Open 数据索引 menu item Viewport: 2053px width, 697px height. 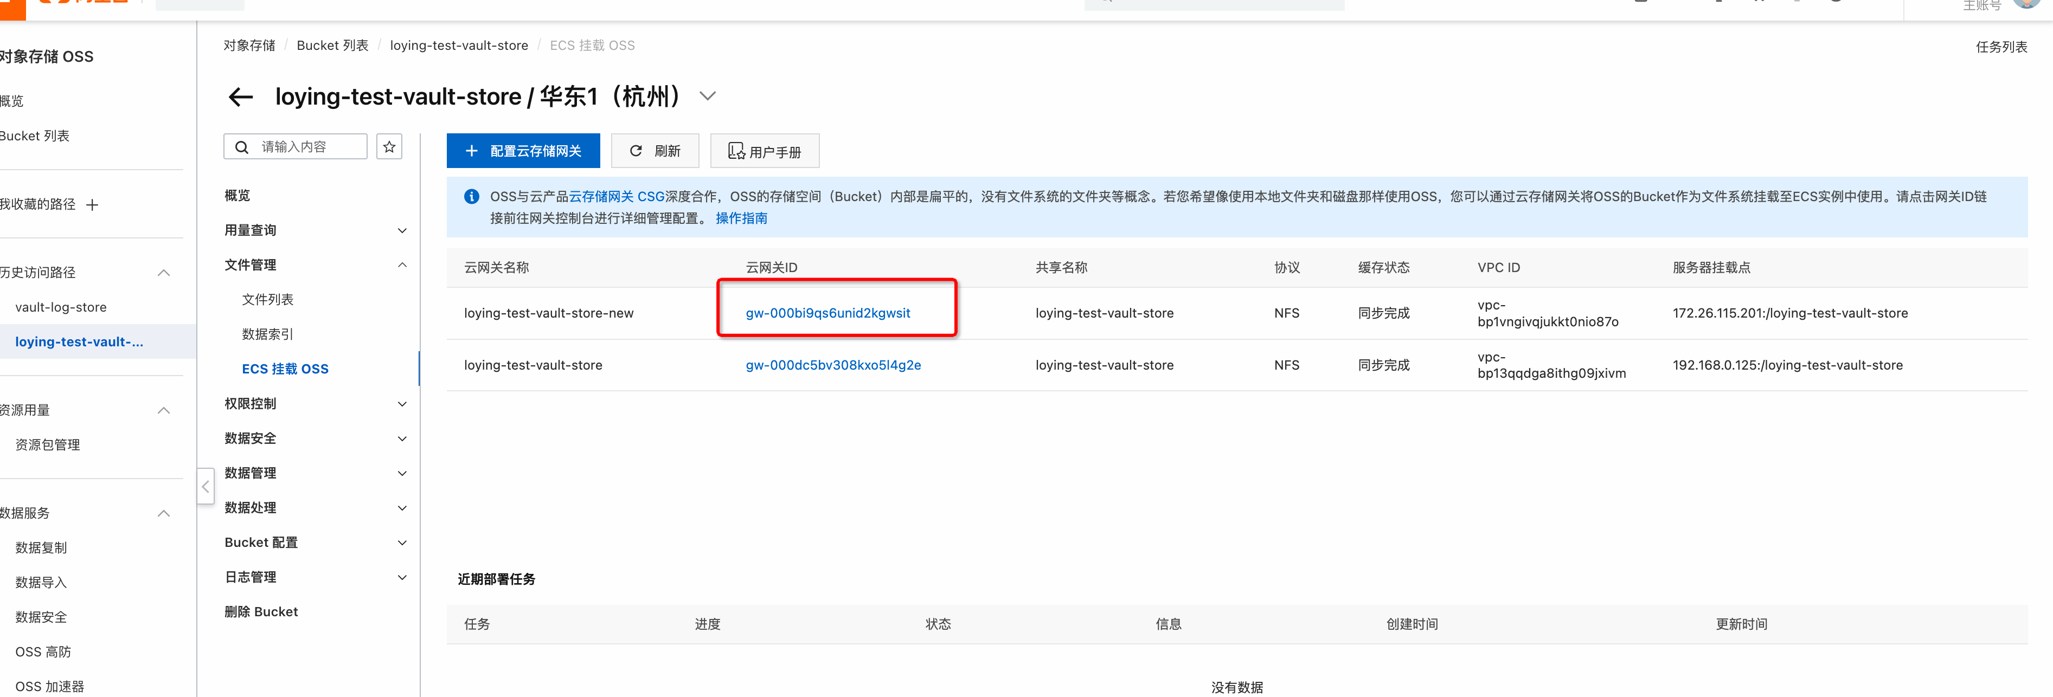tap(268, 334)
